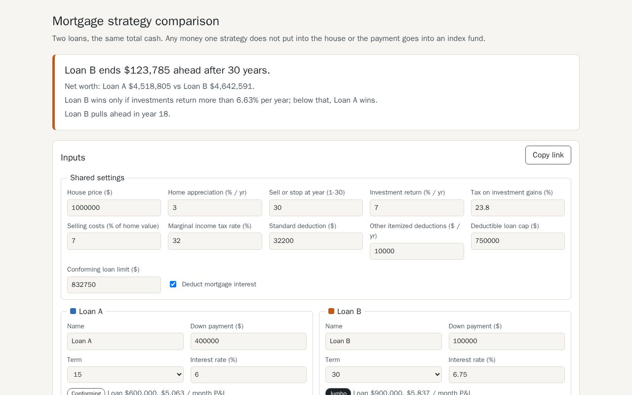Screen dimensions: 632x395
Task: Click Loan A blue color swatch
Action: (x=73, y=311)
